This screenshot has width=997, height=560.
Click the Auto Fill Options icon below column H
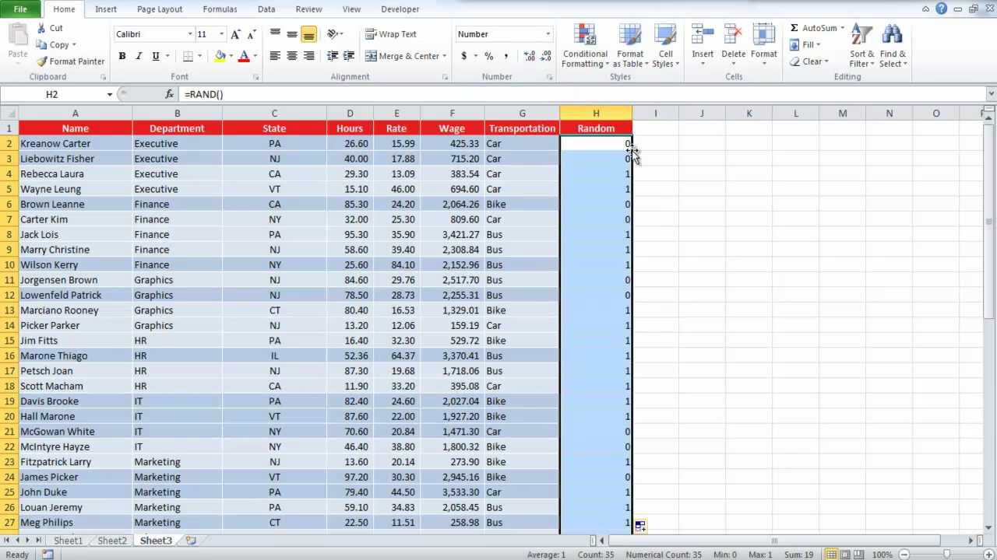click(640, 527)
